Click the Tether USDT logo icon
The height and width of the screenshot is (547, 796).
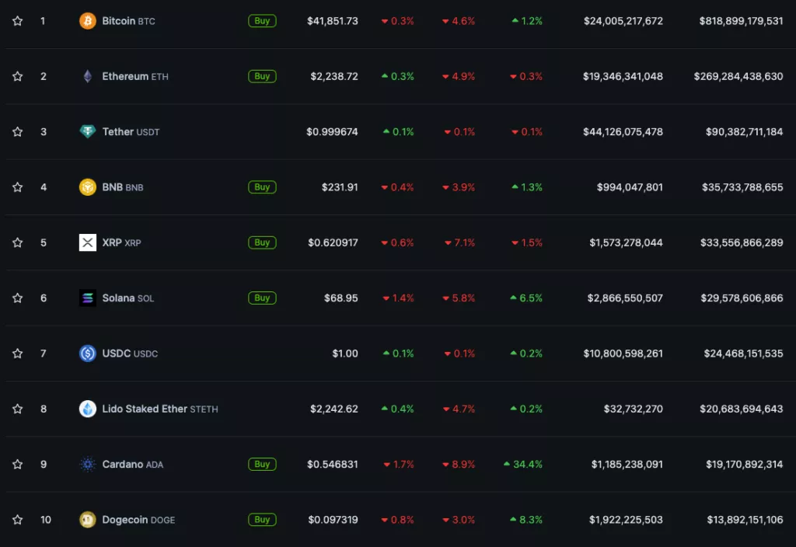(x=88, y=132)
